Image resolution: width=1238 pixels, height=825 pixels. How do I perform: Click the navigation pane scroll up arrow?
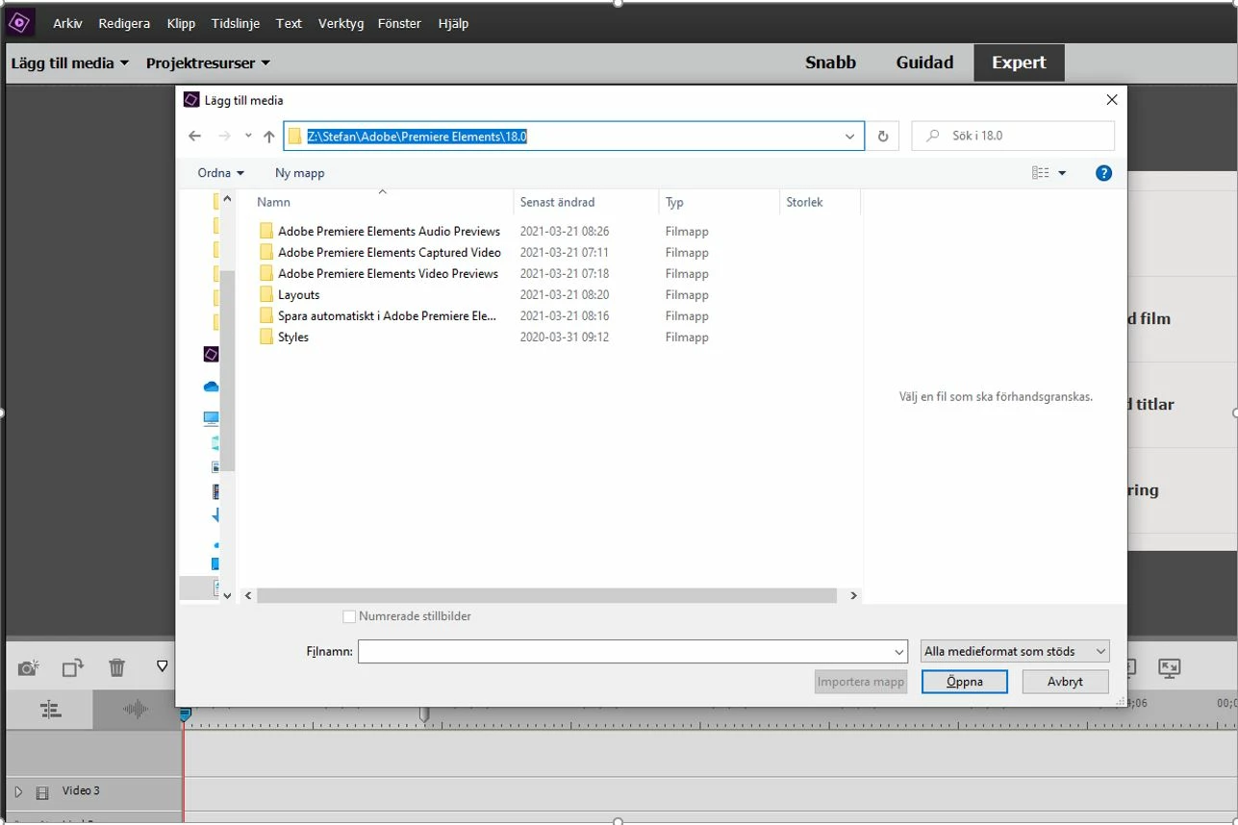pos(227,200)
